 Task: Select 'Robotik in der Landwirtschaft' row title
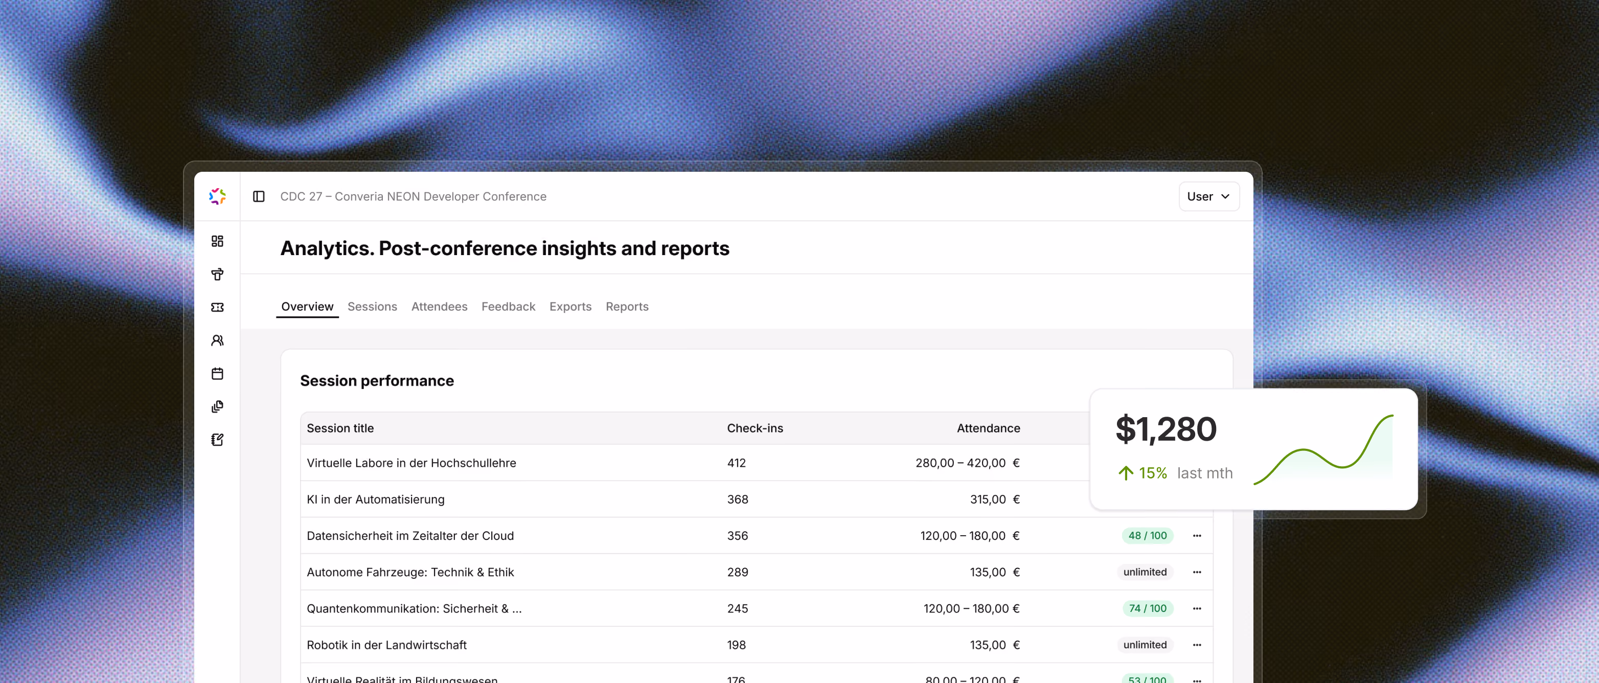386,645
